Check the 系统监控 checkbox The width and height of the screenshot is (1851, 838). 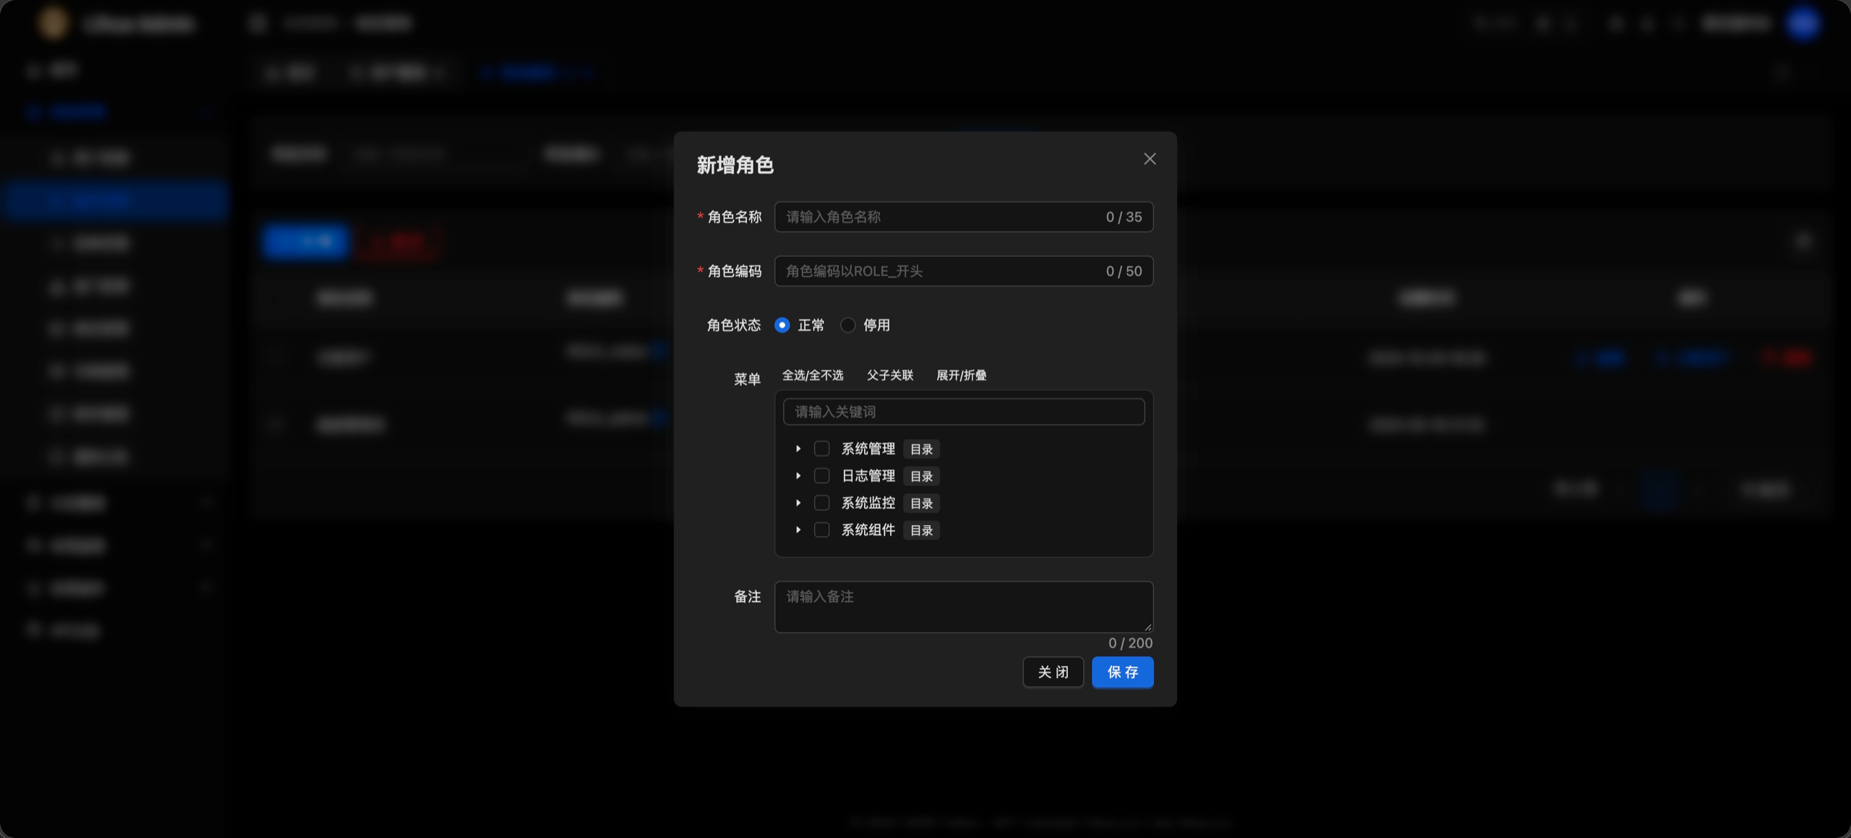click(821, 503)
